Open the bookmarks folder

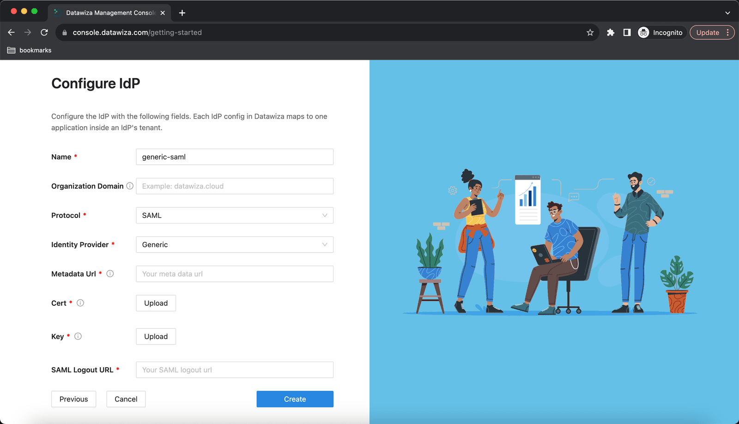29,50
